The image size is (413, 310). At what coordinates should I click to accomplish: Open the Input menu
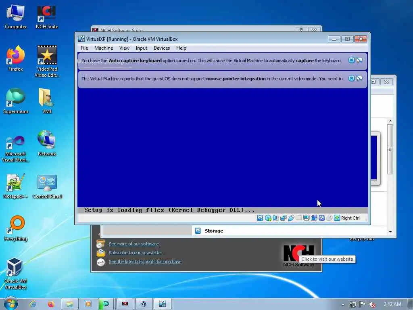(x=142, y=48)
